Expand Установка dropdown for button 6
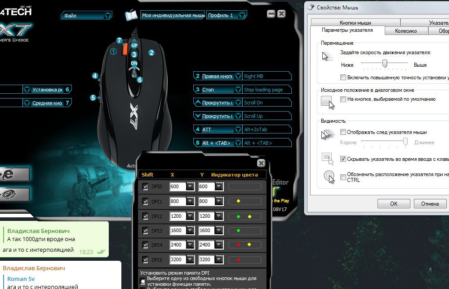The width and height of the screenshot is (449, 289). 27,89
